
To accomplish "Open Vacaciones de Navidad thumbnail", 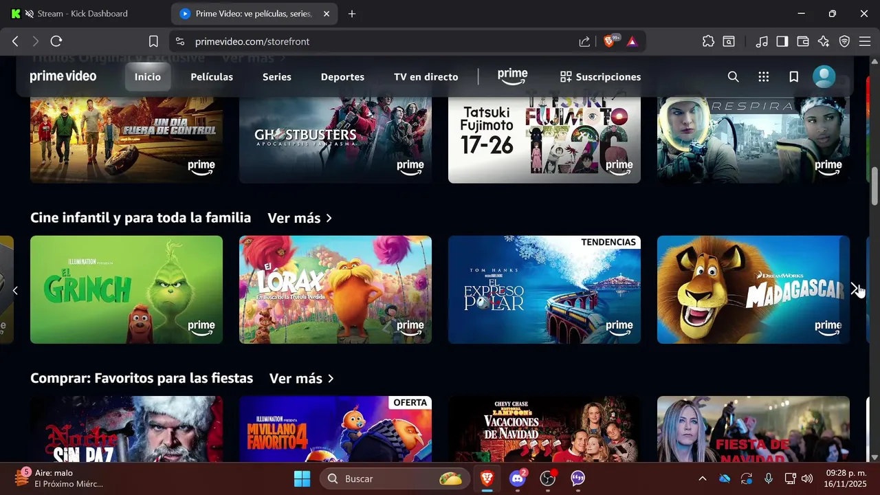I will point(544,429).
